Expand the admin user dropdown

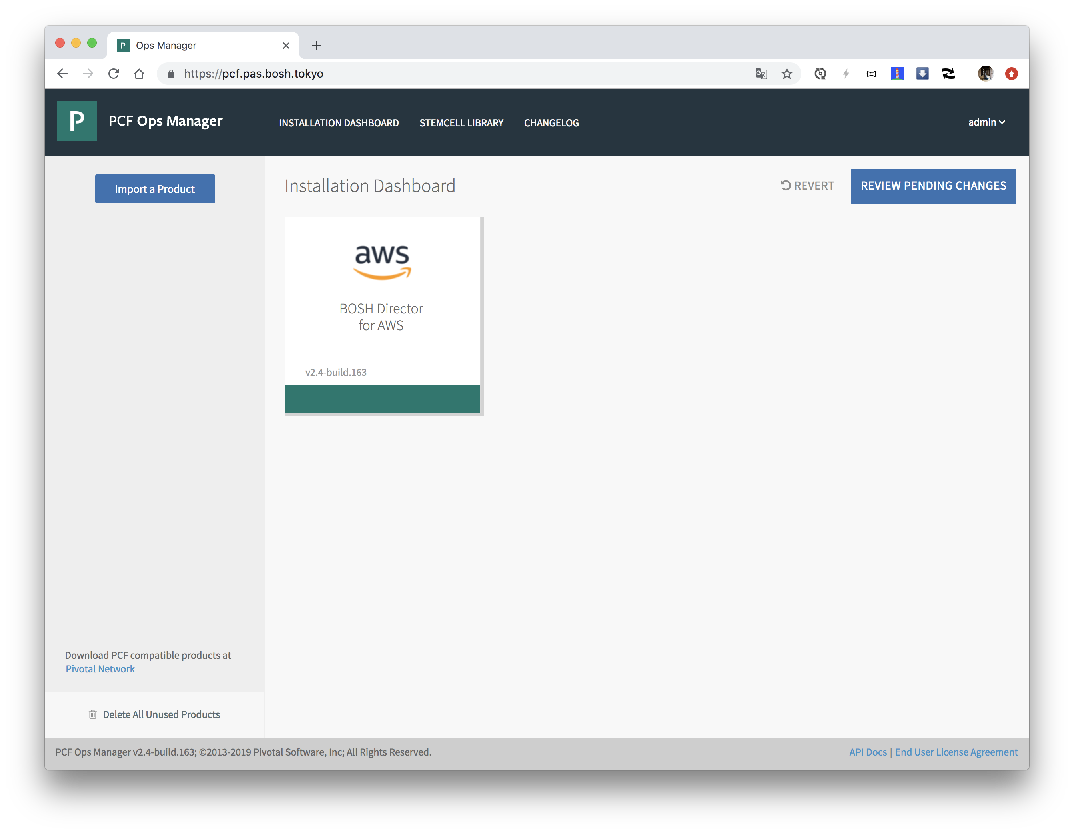pos(986,122)
